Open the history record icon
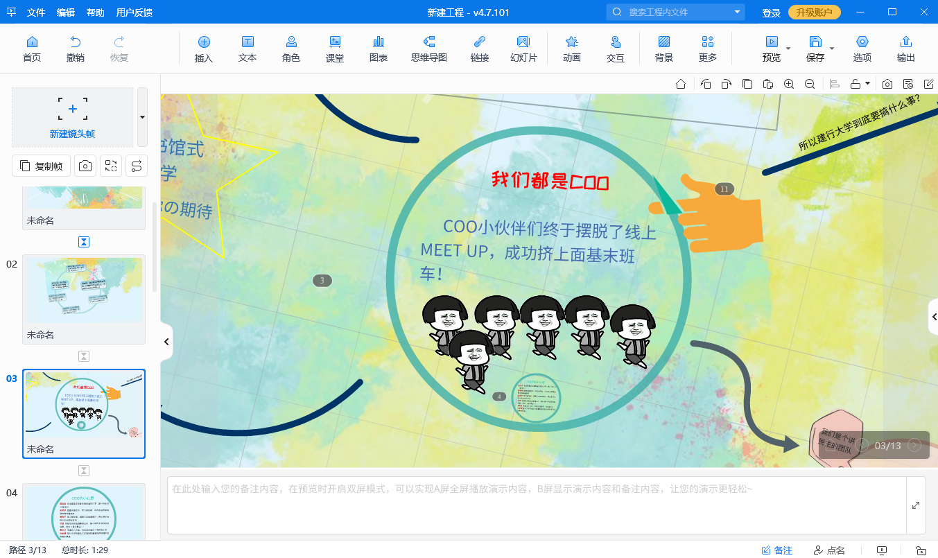938x558 pixels. tap(908, 84)
